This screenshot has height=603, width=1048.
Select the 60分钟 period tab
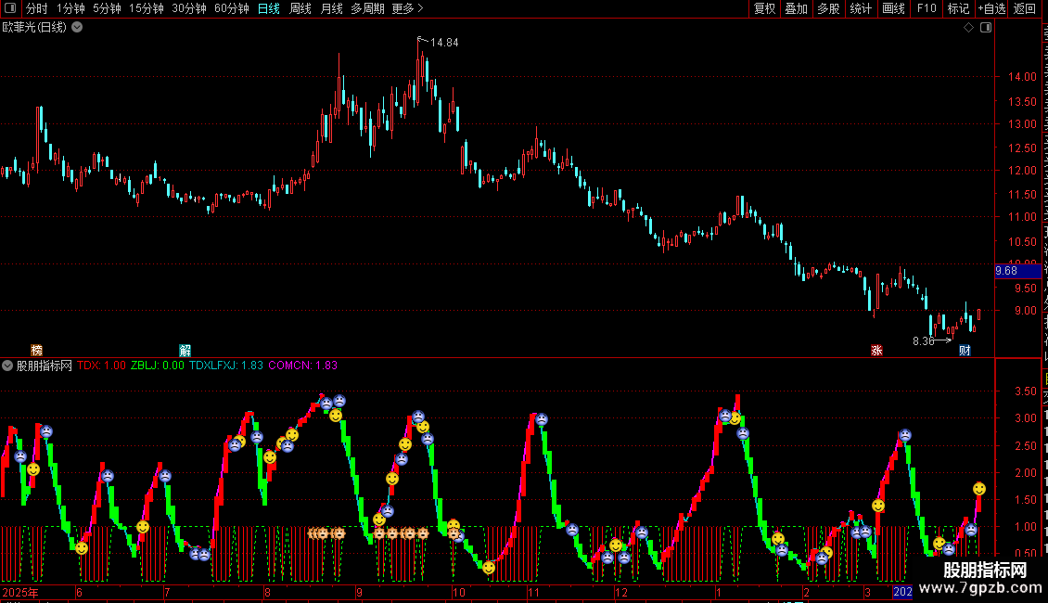(x=231, y=8)
